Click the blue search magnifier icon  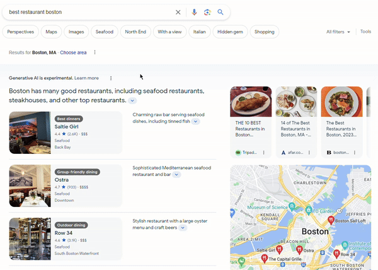(220, 12)
